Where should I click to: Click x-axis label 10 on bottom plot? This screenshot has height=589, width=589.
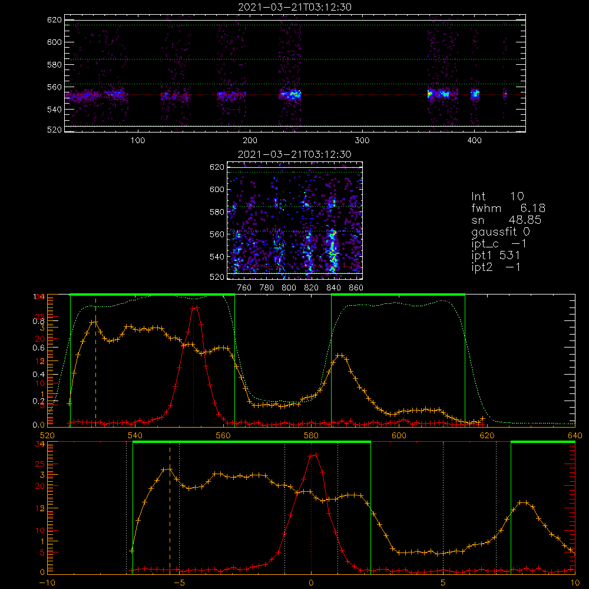click(575, 583)
